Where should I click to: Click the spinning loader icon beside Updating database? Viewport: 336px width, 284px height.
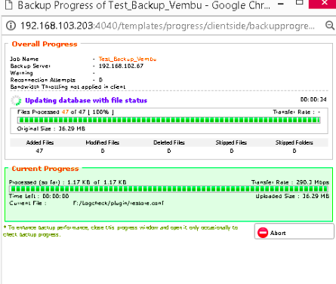[16, 100]
